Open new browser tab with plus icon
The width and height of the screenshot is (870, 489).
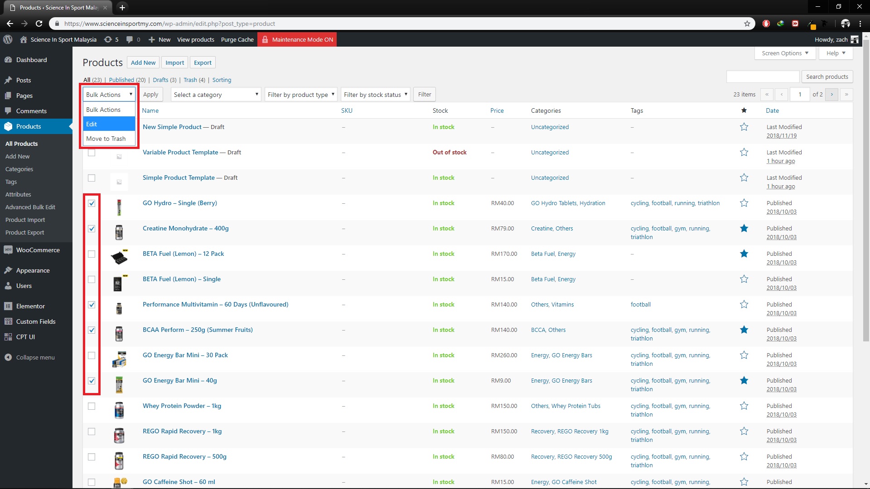[122, 7]
